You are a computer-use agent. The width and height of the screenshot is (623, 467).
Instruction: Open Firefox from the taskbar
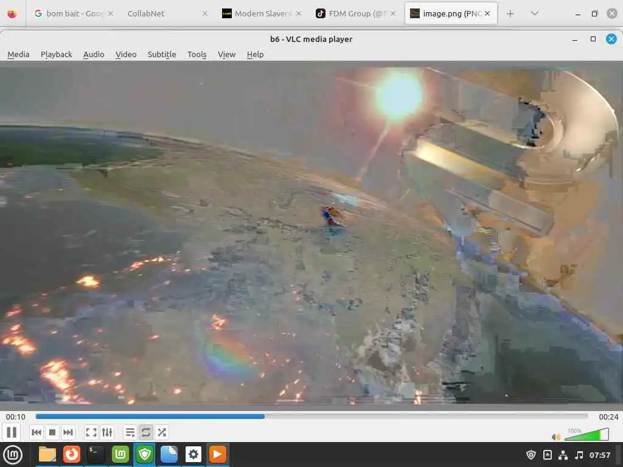coord(72,454)
